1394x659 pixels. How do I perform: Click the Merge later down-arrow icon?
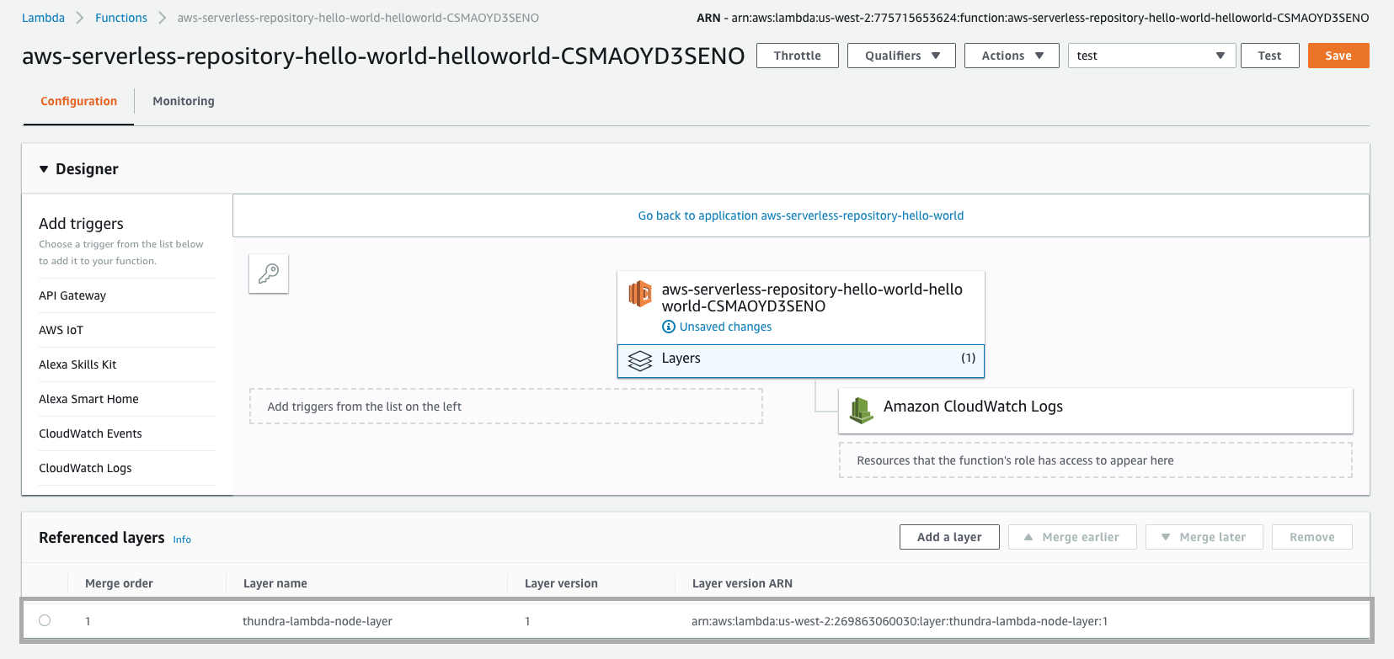[x=1166, y=537]
